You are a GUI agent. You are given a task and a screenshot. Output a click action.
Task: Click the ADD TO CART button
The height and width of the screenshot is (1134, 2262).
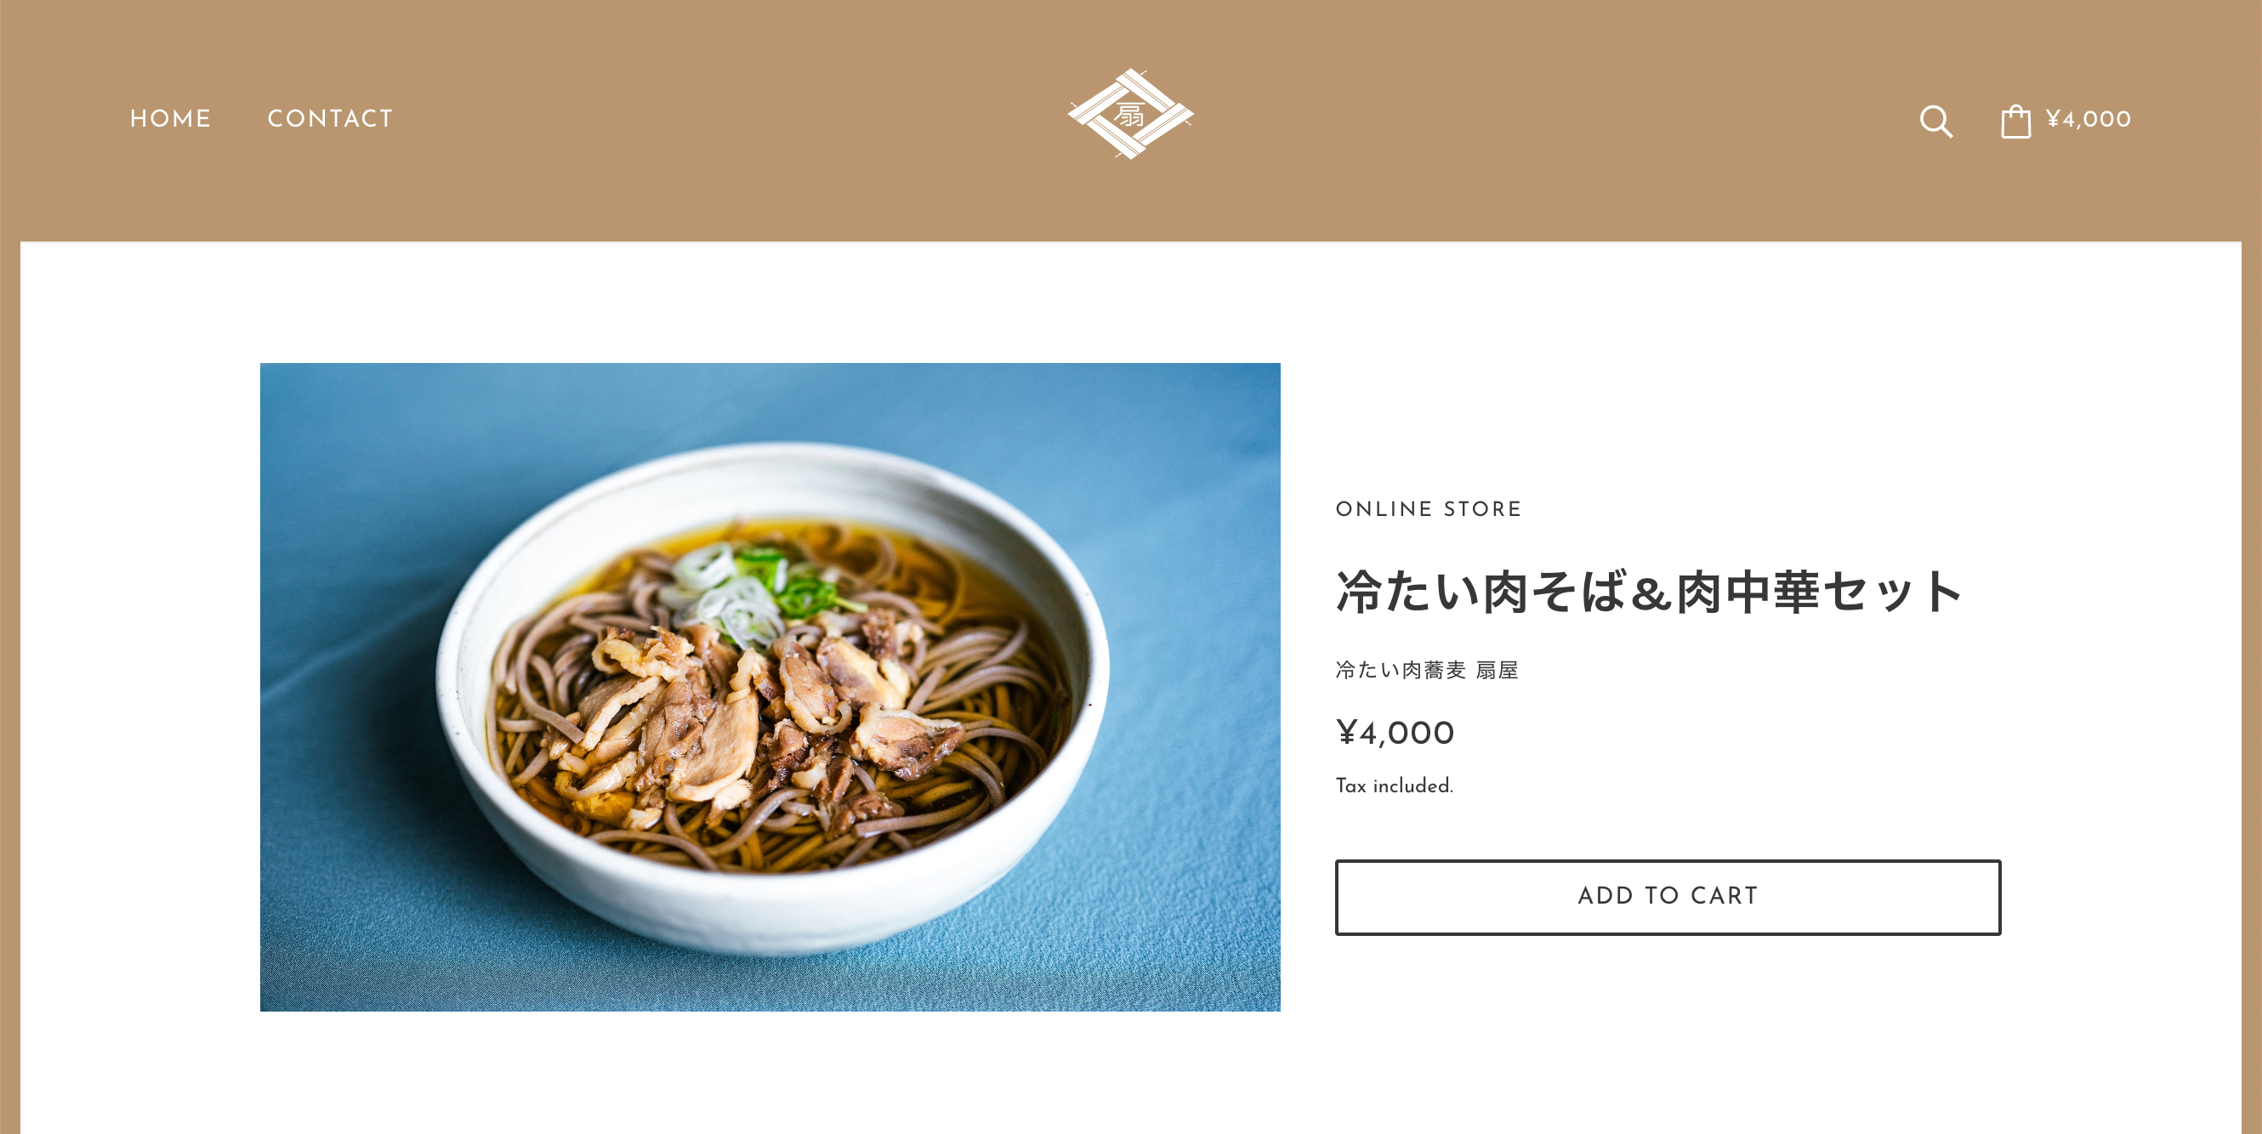point(1668,897)
